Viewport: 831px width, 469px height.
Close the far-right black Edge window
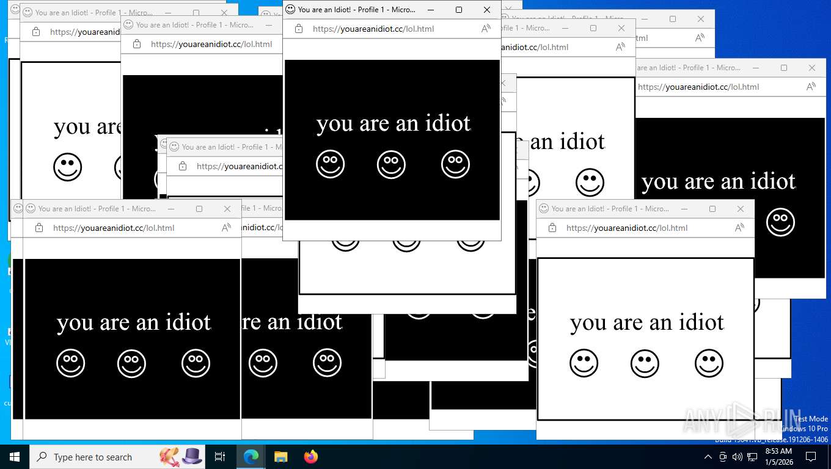(812, 68)
